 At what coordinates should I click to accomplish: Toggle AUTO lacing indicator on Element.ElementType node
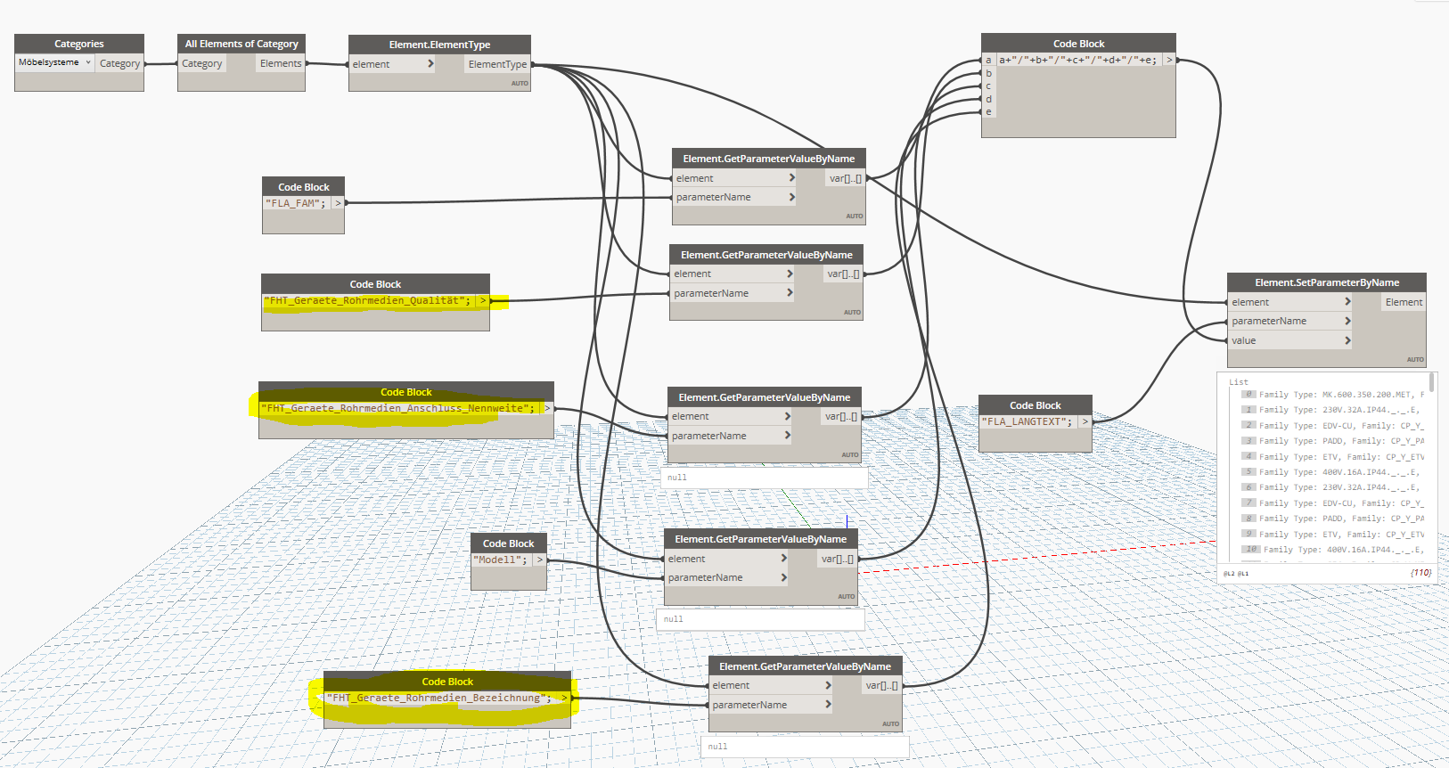(x=520, y=83)
